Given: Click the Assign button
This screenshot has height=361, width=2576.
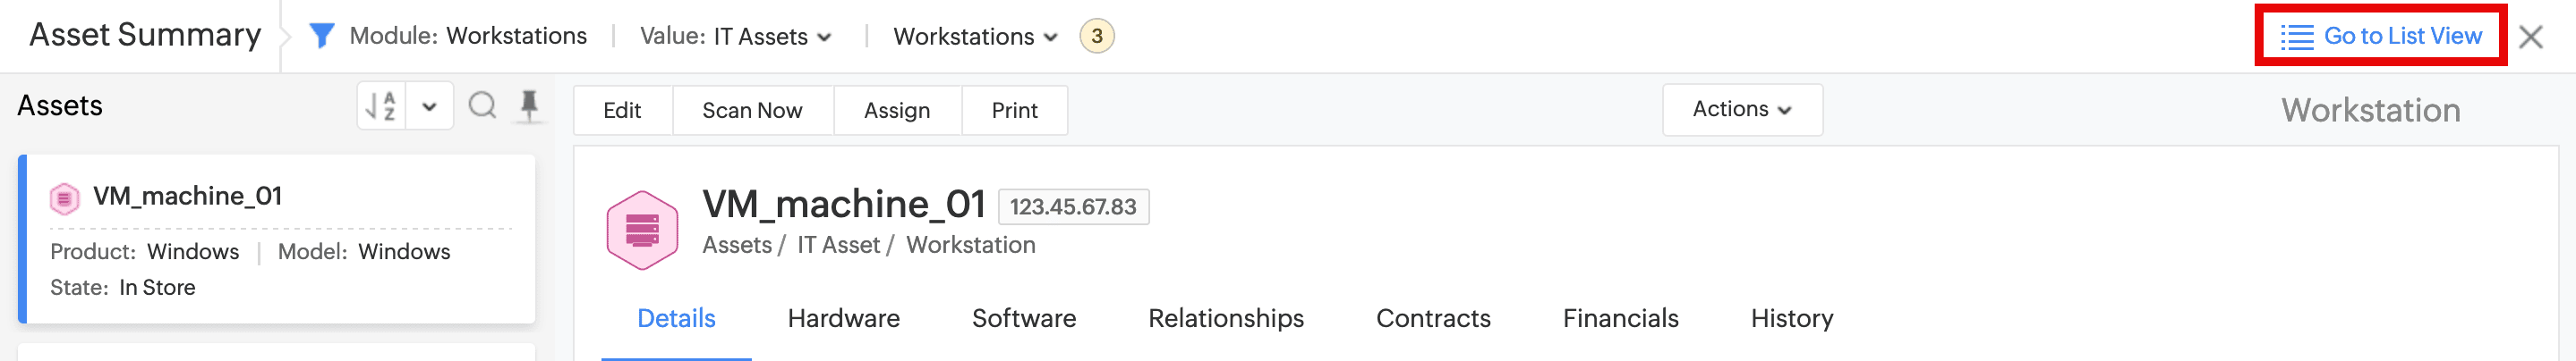Looking at the screenshot, I should point(896,110).
